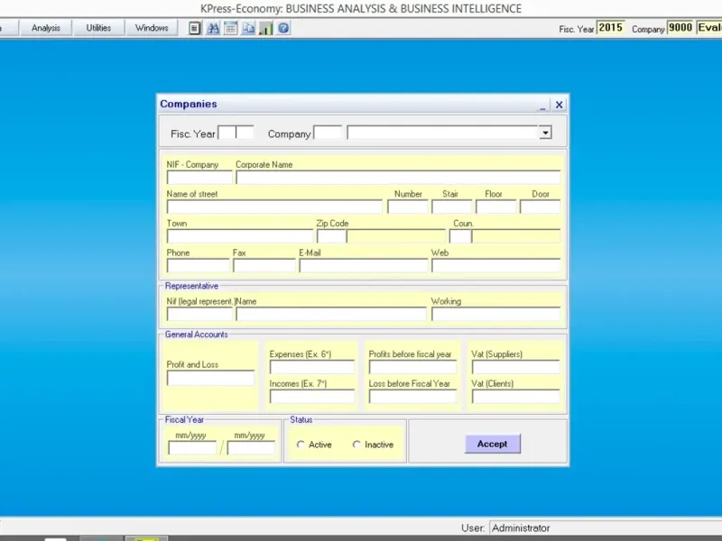
Task: Focus the Fax field
Action: (x=264, y=266)
